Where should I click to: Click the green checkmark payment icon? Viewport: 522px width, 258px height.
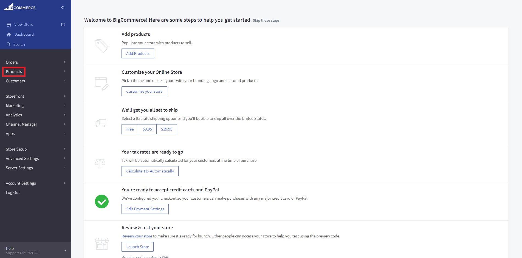click(x=102, y=202)
